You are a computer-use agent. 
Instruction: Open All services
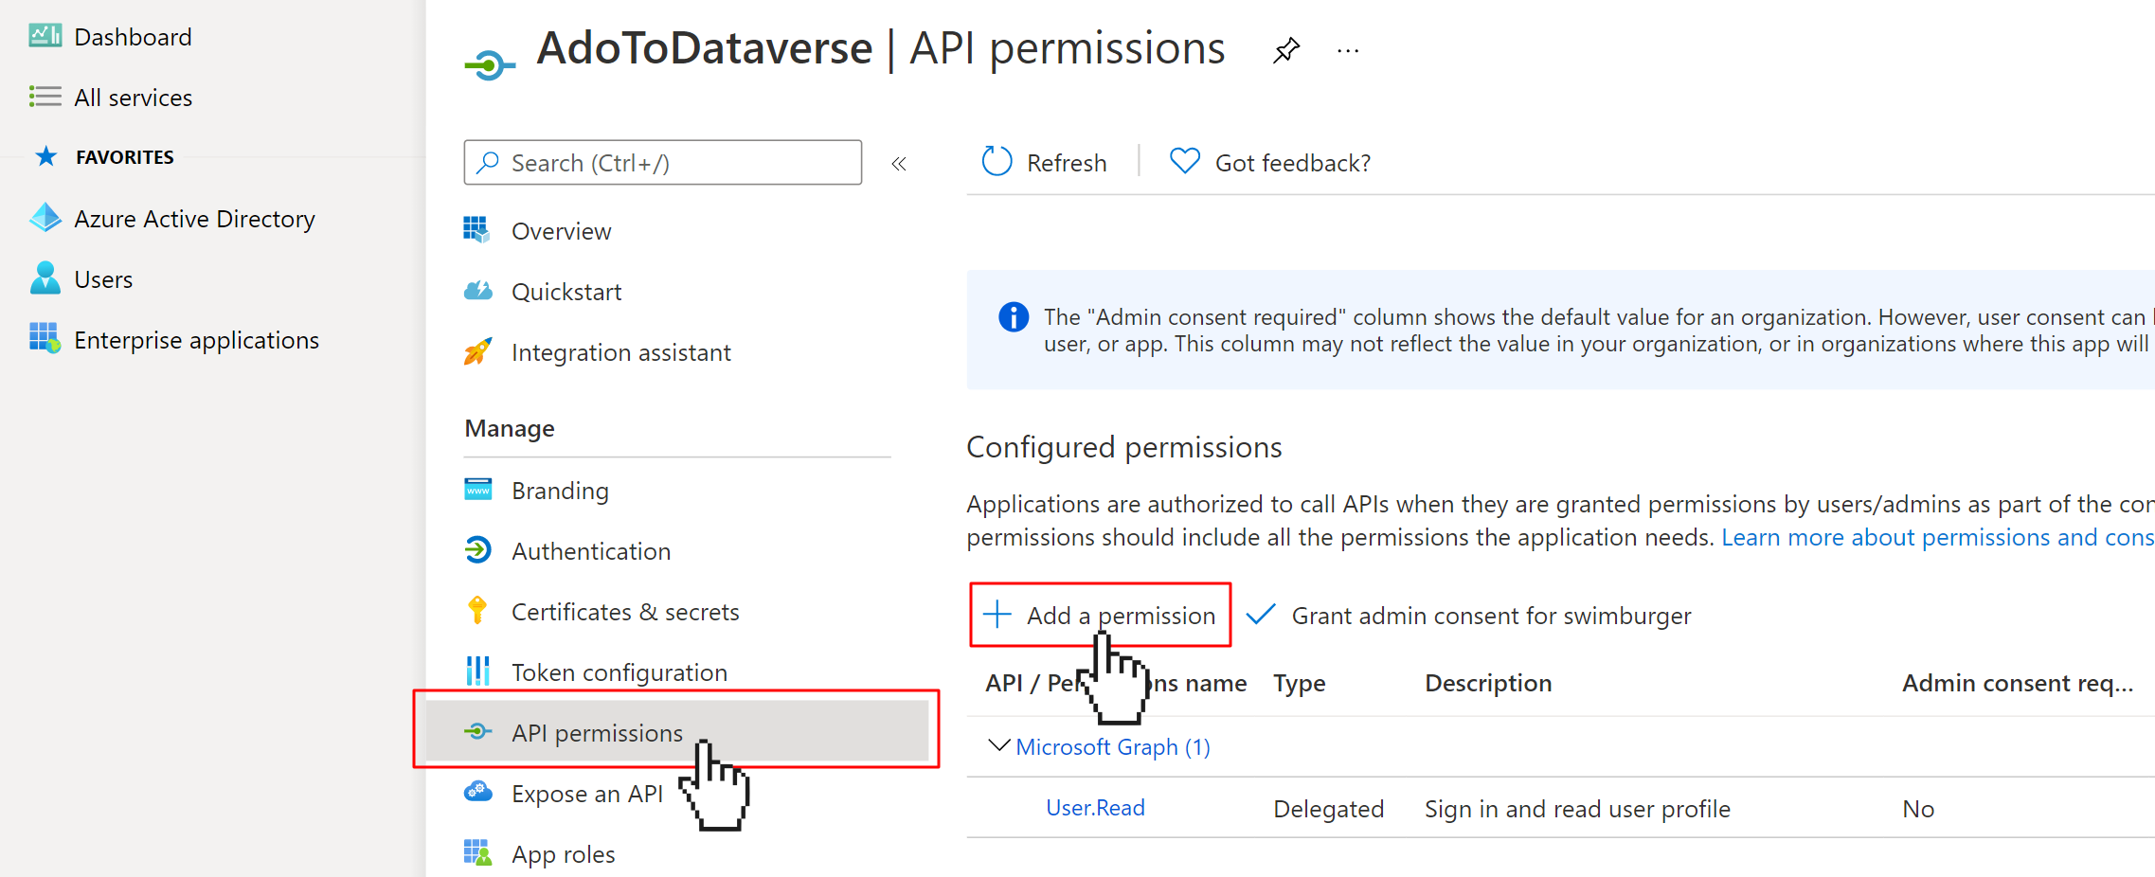[133, 98]
